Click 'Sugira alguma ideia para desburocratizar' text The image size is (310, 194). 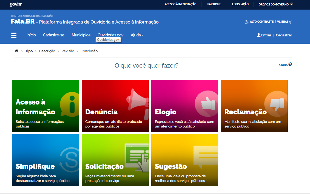pyautogui.click(x=43, y=178)
